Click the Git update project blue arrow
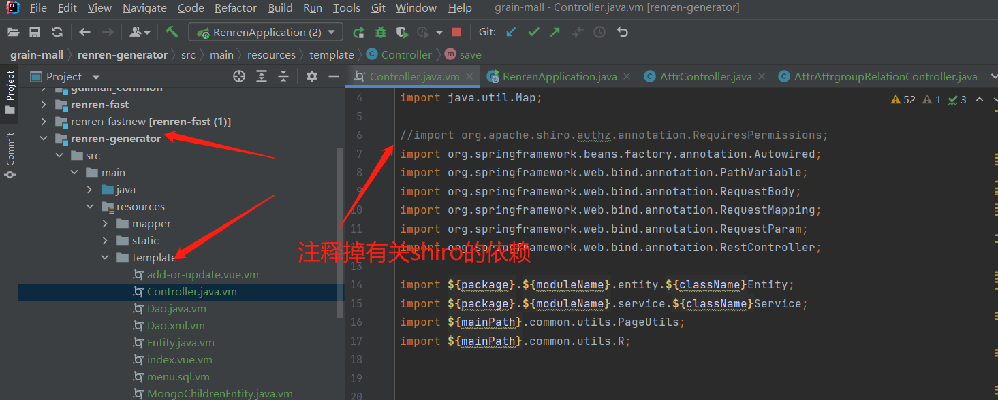Screen dimensions: 998x400 [511, 32]
